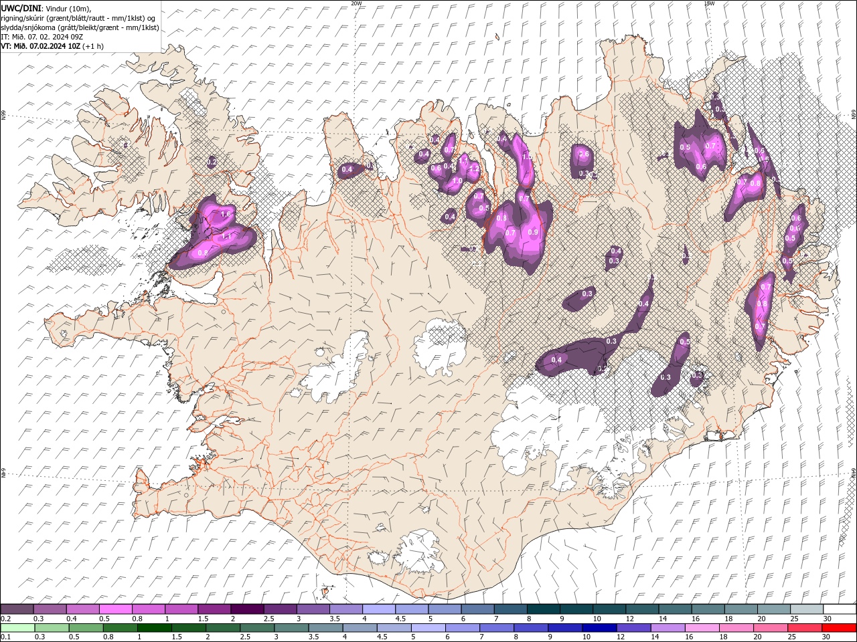
Task: Pick dark teal upper swatch between 8 and 9
Action: (x=543, y=609)
